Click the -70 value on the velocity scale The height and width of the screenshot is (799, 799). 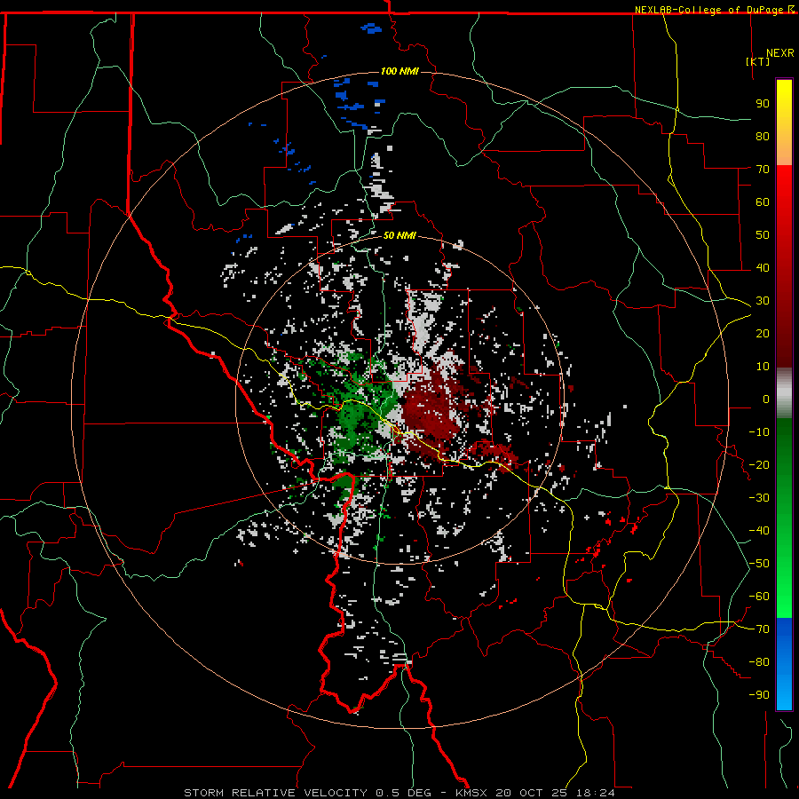pyautogui.click(x=759, y=629)
